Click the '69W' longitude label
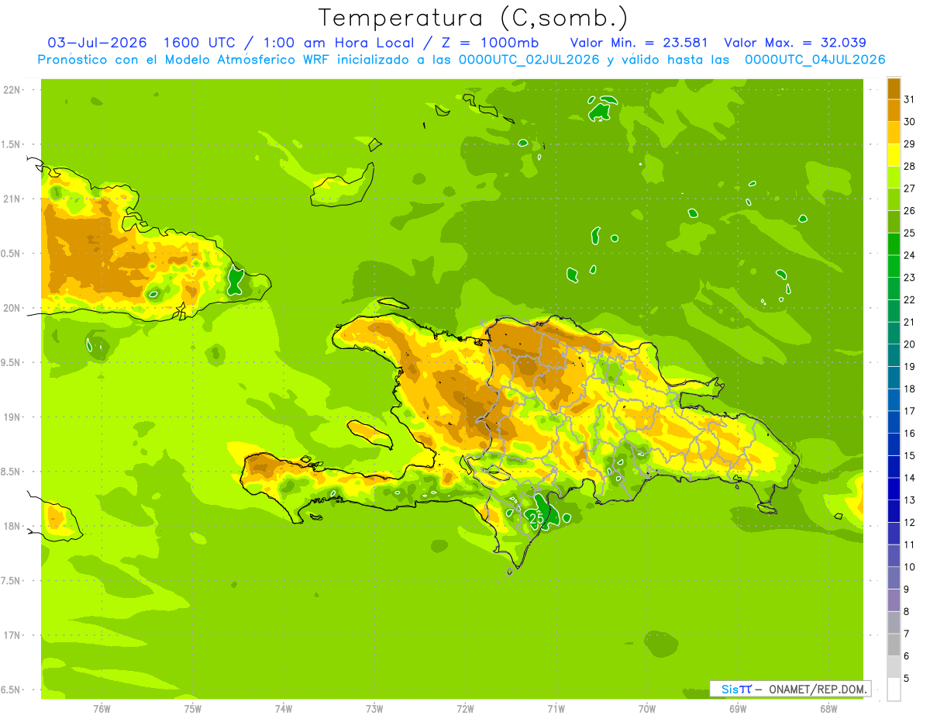The height and width of the screenshot is (719, 930). click(x=738, y=708)
